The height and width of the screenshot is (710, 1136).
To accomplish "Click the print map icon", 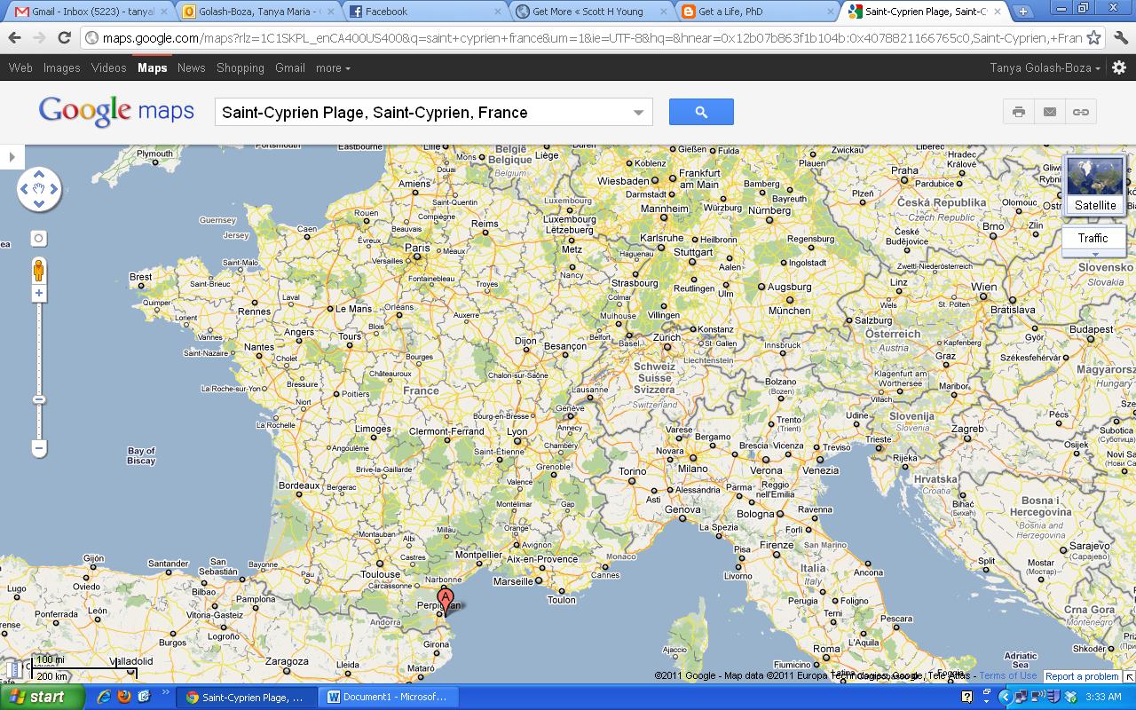I will coord(1018,112).
